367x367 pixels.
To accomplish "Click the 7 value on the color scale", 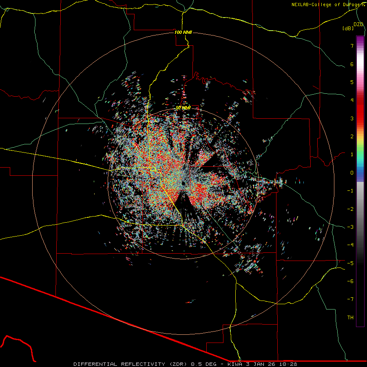I will click(x=352, y=46).
